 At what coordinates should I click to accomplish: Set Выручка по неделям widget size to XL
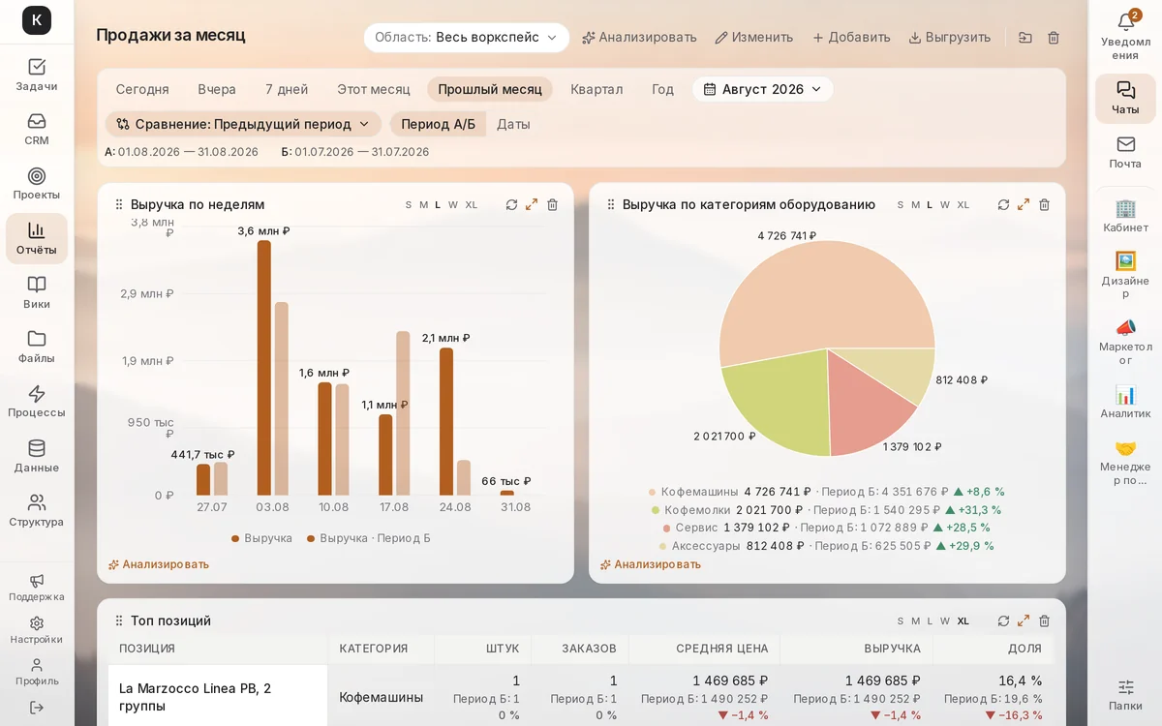tap(472, 204)
